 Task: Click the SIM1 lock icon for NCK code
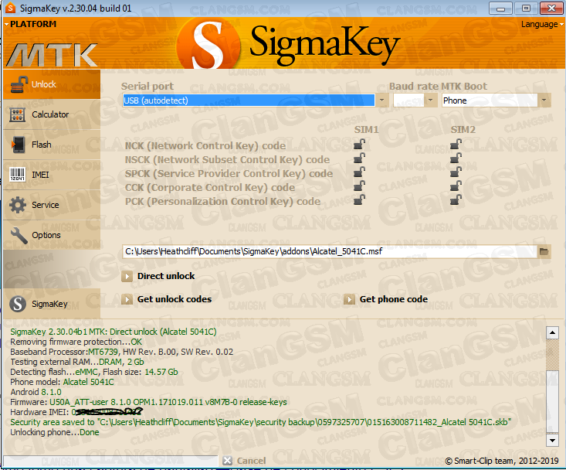(359, 145)
